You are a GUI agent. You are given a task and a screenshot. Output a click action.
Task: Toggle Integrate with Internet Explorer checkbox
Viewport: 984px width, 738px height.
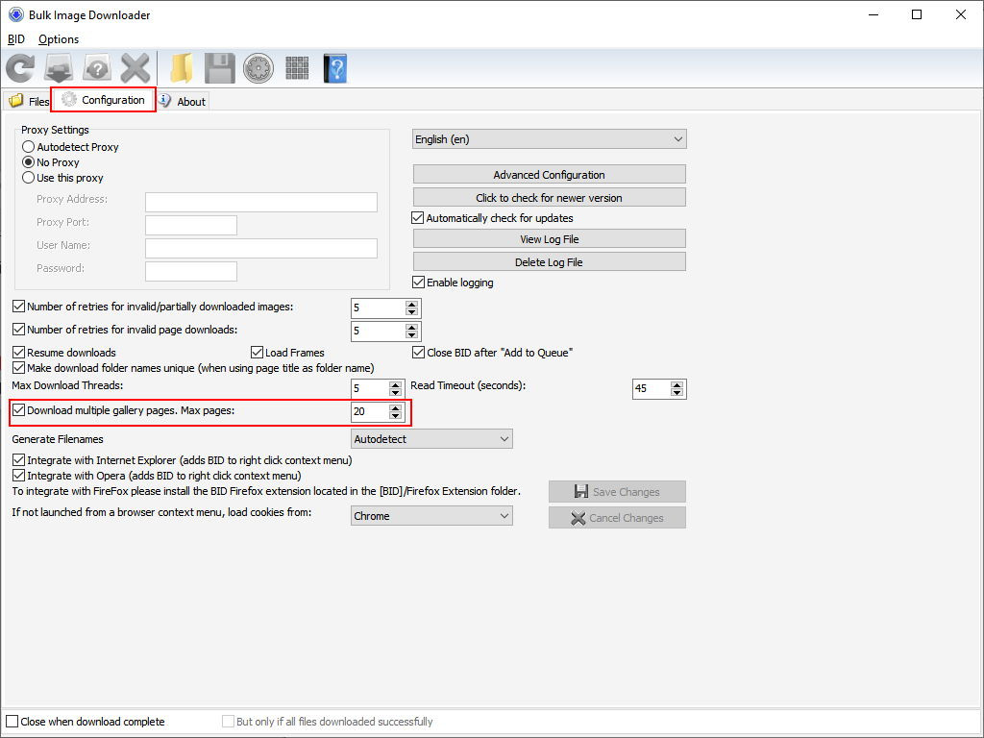(19, 460)
